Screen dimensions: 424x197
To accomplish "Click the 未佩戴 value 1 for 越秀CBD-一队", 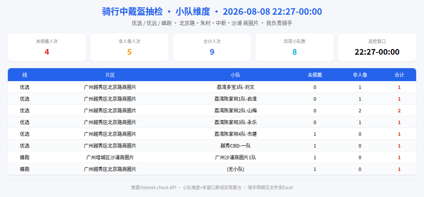I will tap(315, 146).
